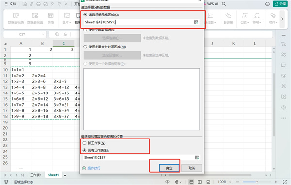Click the zoom out minus button
The image size is (291, 185).
(x=237, y=182)
